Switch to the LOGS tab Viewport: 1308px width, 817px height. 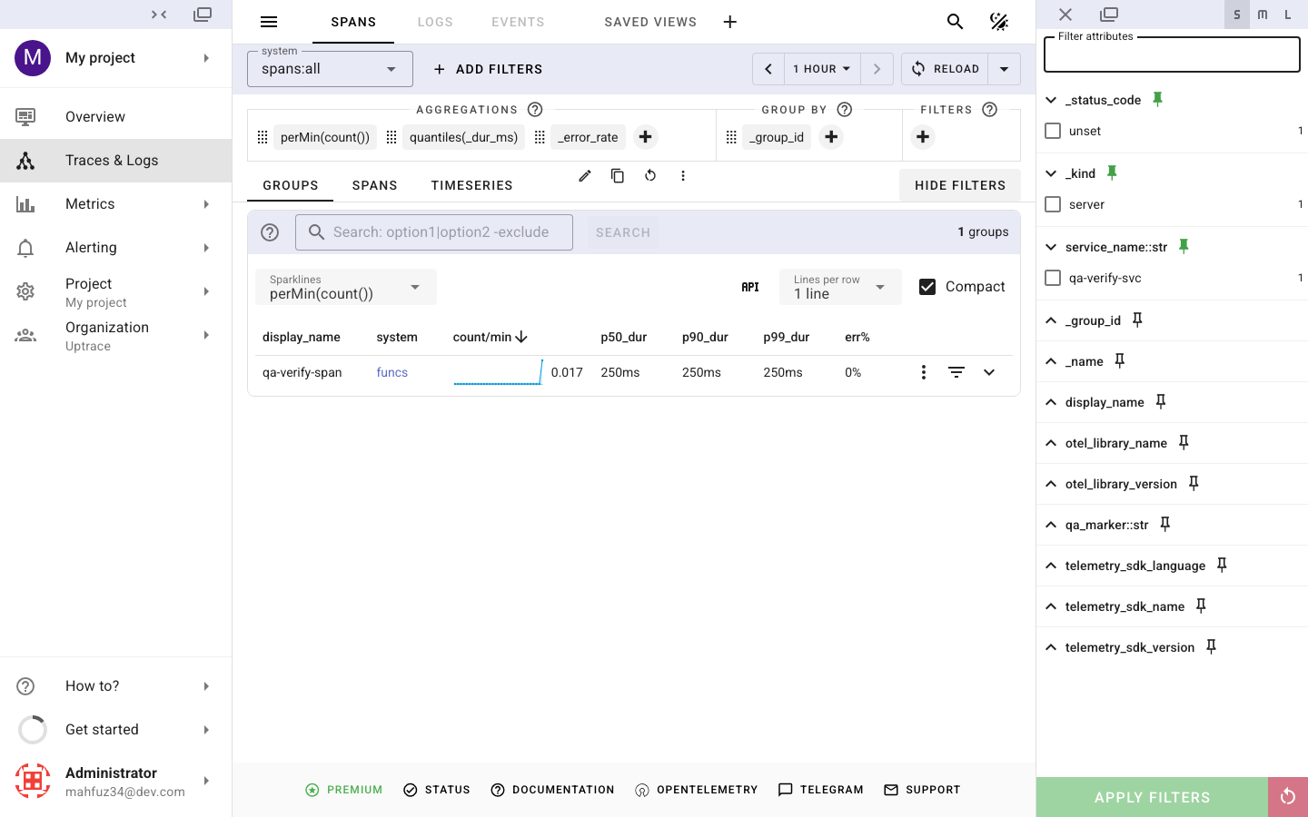point(435,22)
